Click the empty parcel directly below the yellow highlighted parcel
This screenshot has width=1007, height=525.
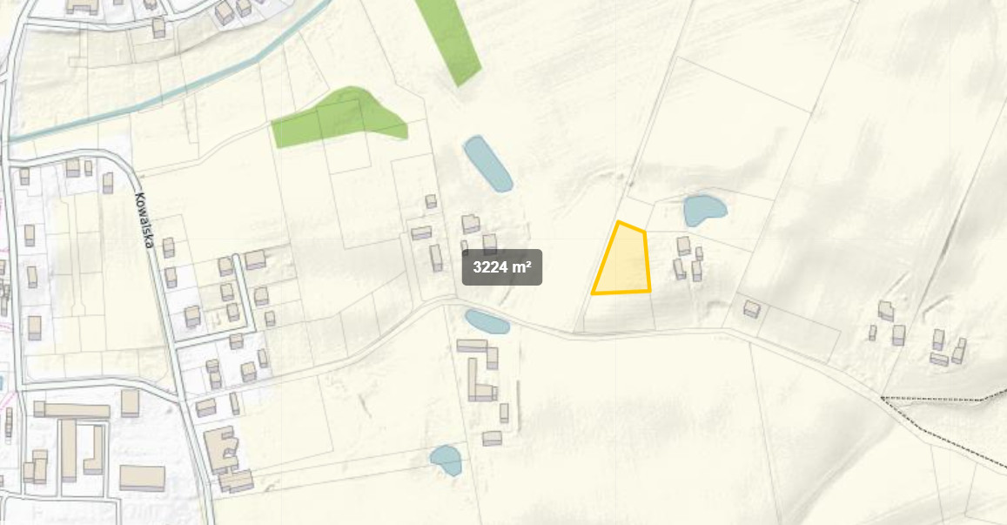point(619,313)
